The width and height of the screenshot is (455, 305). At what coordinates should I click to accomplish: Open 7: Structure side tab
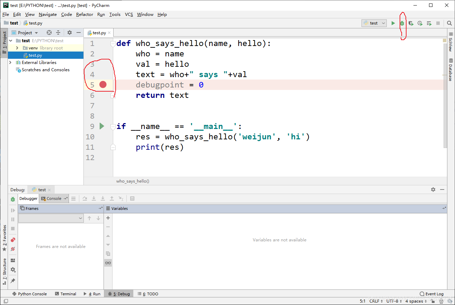coord(5,271)
